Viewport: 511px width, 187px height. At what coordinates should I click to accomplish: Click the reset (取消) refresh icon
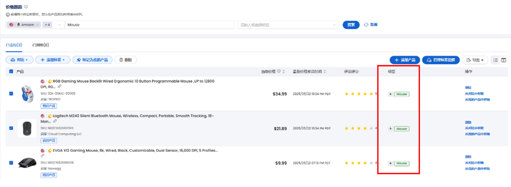click(x=366, y=25)
